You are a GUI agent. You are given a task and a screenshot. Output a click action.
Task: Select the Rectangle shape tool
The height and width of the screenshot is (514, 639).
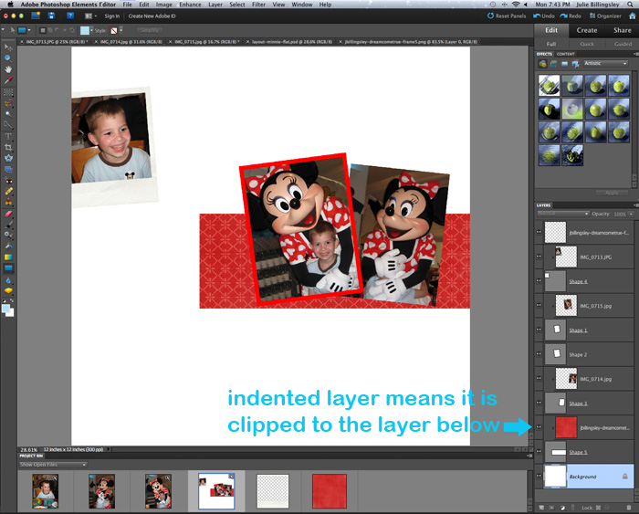(x=8, y=268)
